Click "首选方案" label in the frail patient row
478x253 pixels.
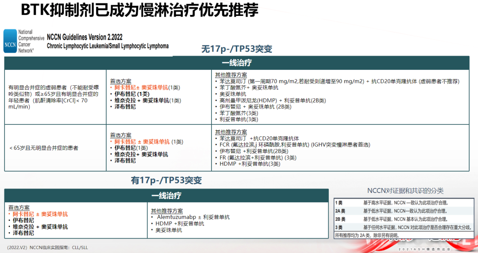(x=121, y=81)
